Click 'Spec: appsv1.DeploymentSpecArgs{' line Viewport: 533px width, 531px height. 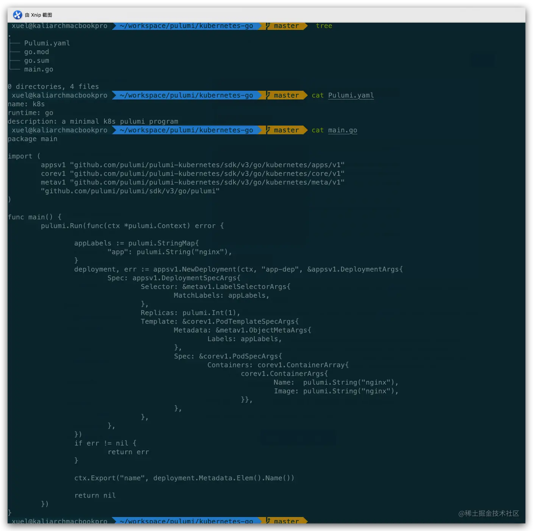(x=174, y=278)
